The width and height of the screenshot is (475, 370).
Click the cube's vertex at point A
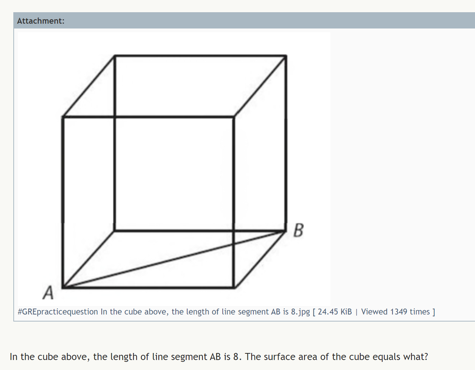coord(63,287)
